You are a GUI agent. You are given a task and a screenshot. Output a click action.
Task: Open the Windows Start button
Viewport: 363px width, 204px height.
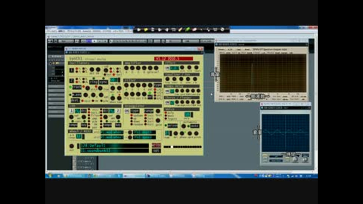click(x=50, y=176)
